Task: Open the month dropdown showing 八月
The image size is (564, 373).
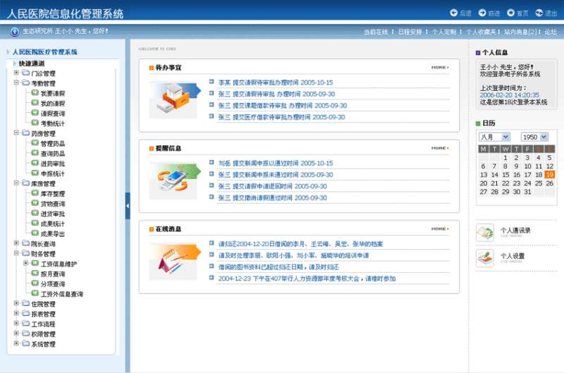Action: pos(496,137)
